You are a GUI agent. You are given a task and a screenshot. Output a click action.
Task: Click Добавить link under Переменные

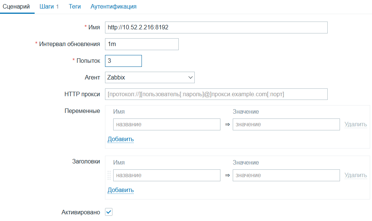[x=121, y=139]
